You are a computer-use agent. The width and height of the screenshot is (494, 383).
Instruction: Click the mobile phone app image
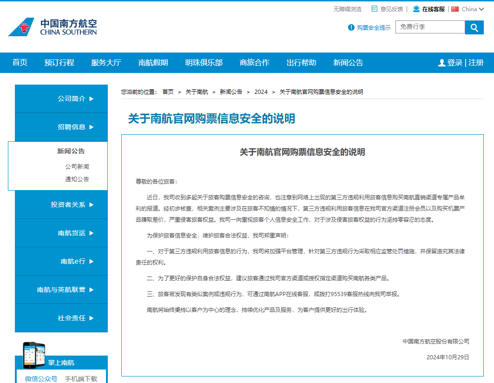[x=34, y=355]
